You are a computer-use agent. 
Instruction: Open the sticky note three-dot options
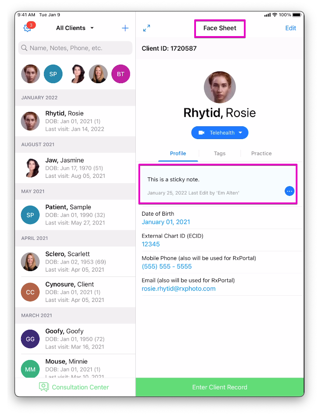coord(289,191)
